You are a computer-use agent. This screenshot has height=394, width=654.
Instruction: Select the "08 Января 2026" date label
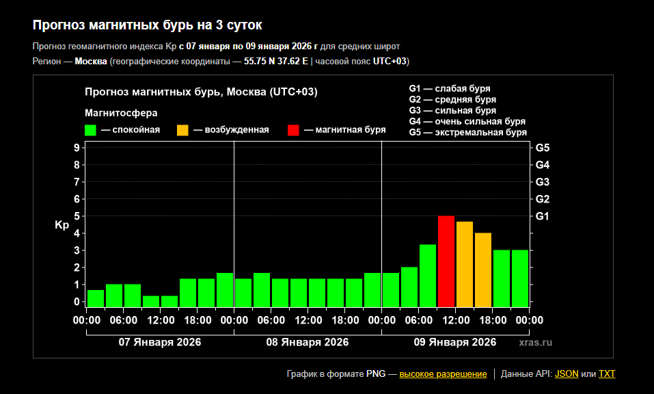pyautogui.click(x=307, y=342)
